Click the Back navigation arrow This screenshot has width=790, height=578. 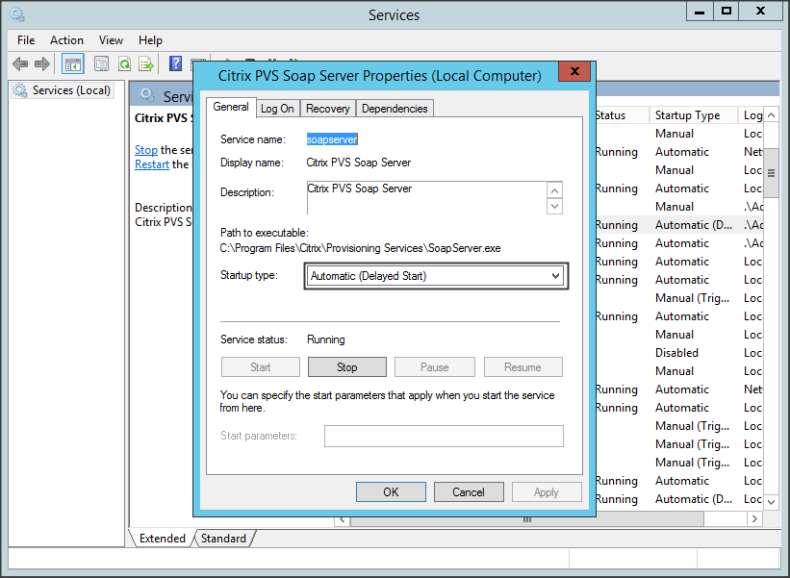coord(20,63)
